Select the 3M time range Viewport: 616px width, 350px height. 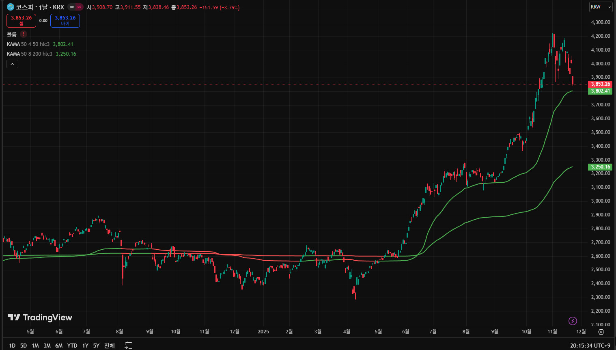click(47, 346)
